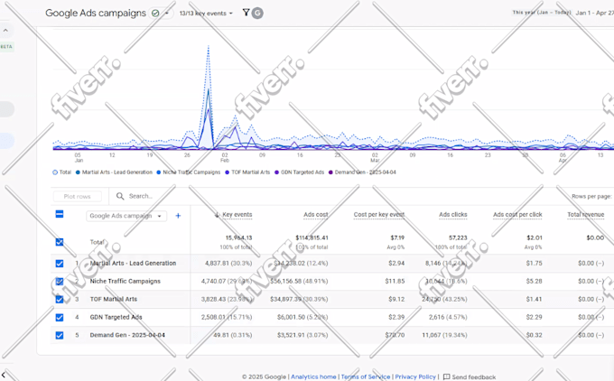
Task: Add a secondary dimension with plus icon
Action: pyautogui.click(x=178, y=216)
